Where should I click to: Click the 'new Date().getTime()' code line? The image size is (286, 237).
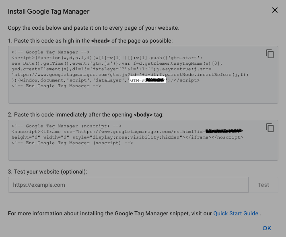pyautogui.click(x=117, y=63)
